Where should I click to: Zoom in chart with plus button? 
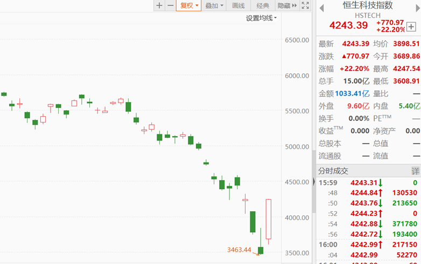point(159,5)
